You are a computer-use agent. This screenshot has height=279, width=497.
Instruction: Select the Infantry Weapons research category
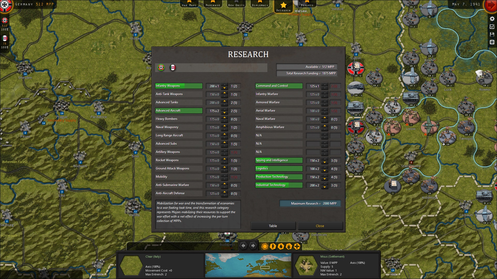pyautogui.click(x=179, y=86)
